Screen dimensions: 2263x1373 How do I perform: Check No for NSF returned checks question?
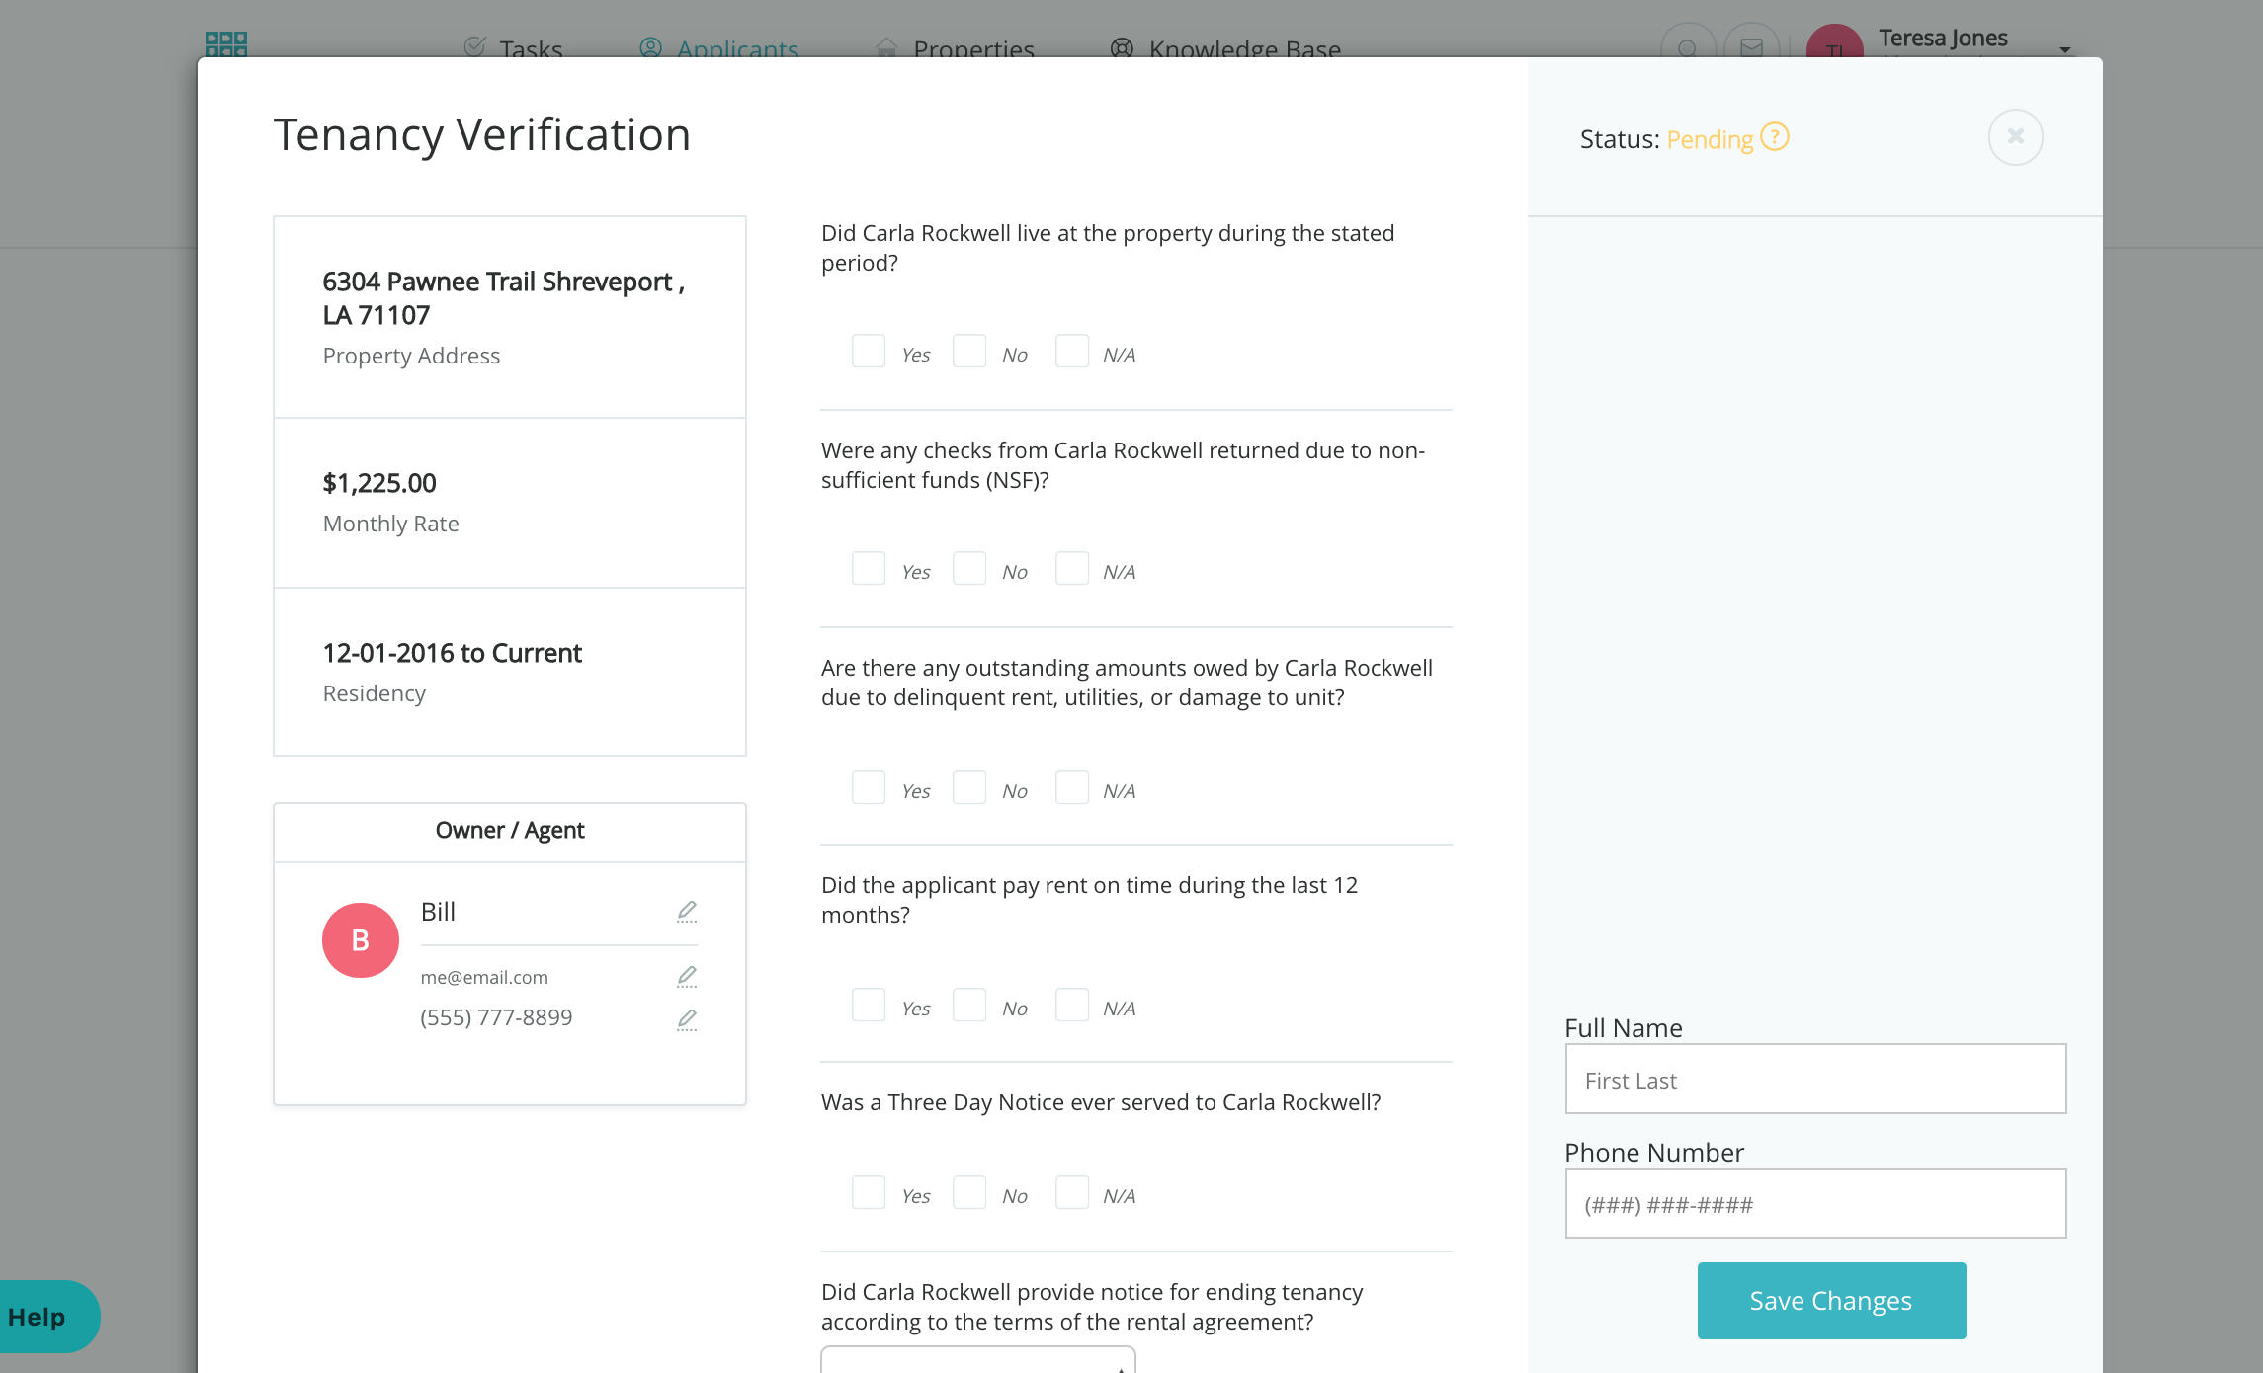969,569
